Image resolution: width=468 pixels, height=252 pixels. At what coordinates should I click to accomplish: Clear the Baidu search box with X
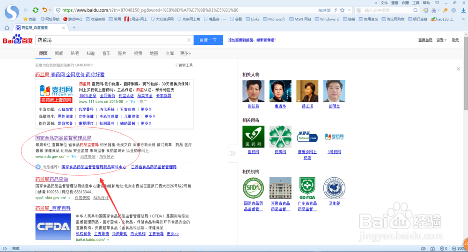coord(189,40)
